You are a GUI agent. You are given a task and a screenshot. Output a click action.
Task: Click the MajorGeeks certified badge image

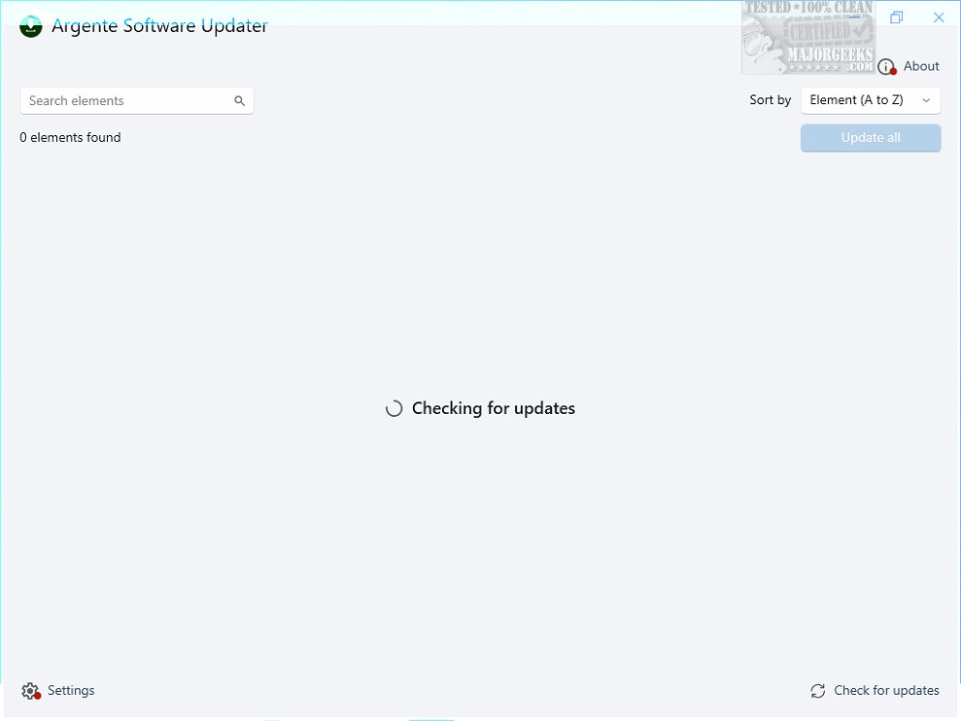[808, 37]
